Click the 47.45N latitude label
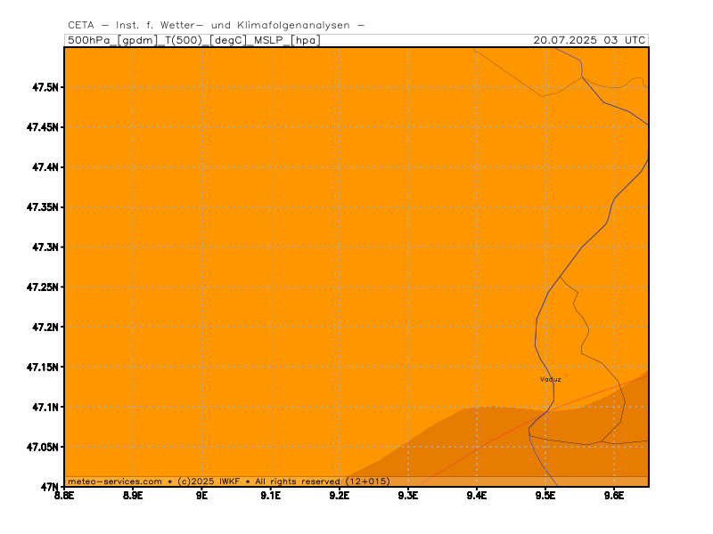The width and height of the screenshot is (713, 534). click(43, 127)
